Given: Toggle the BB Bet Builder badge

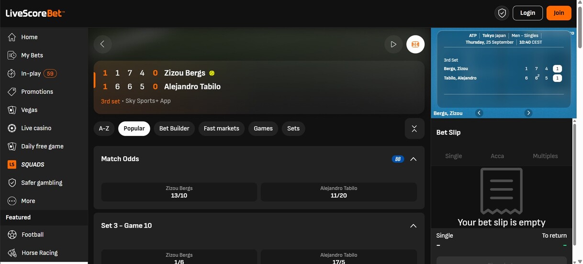Looking at the screenshot, I should pyautogui.click(x=398, y=159).
